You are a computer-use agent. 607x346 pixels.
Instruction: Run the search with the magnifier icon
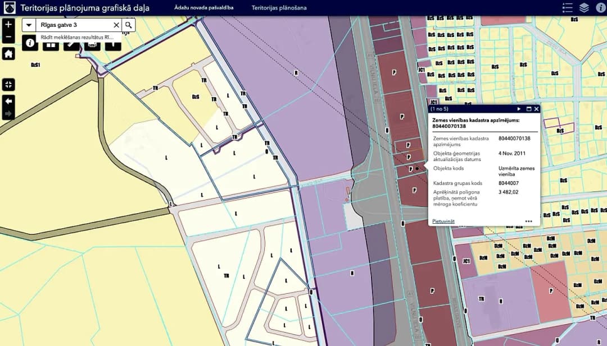coord(129,25)
